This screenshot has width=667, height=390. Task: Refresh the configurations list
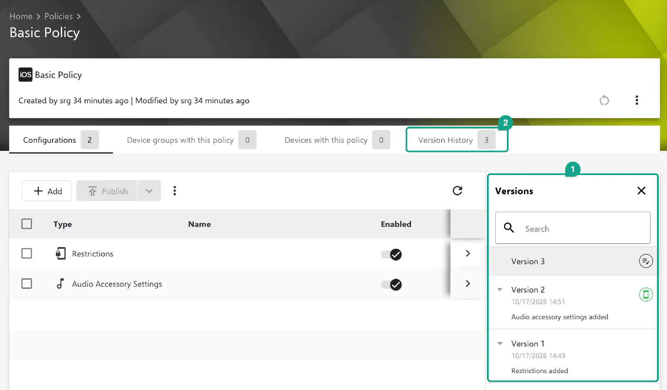457,191
